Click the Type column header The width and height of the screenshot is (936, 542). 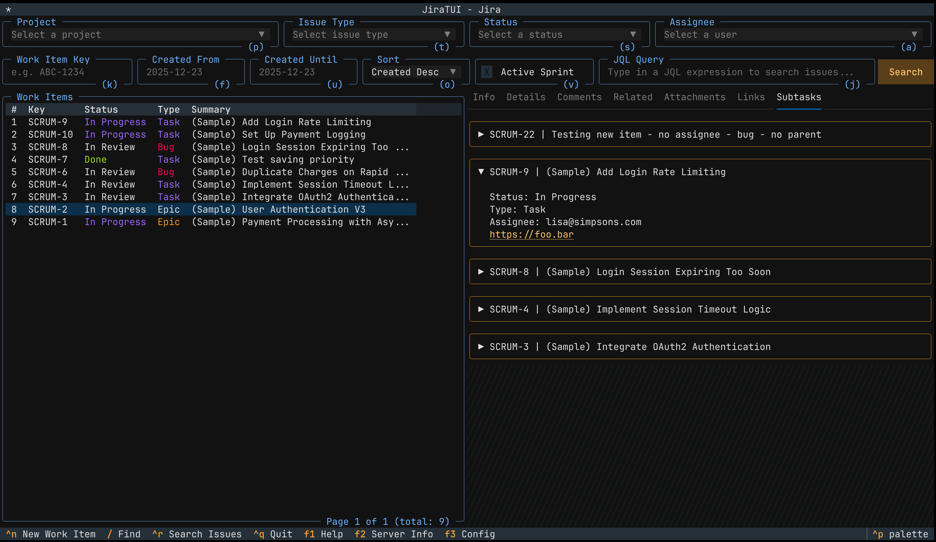tap(169, 110)
